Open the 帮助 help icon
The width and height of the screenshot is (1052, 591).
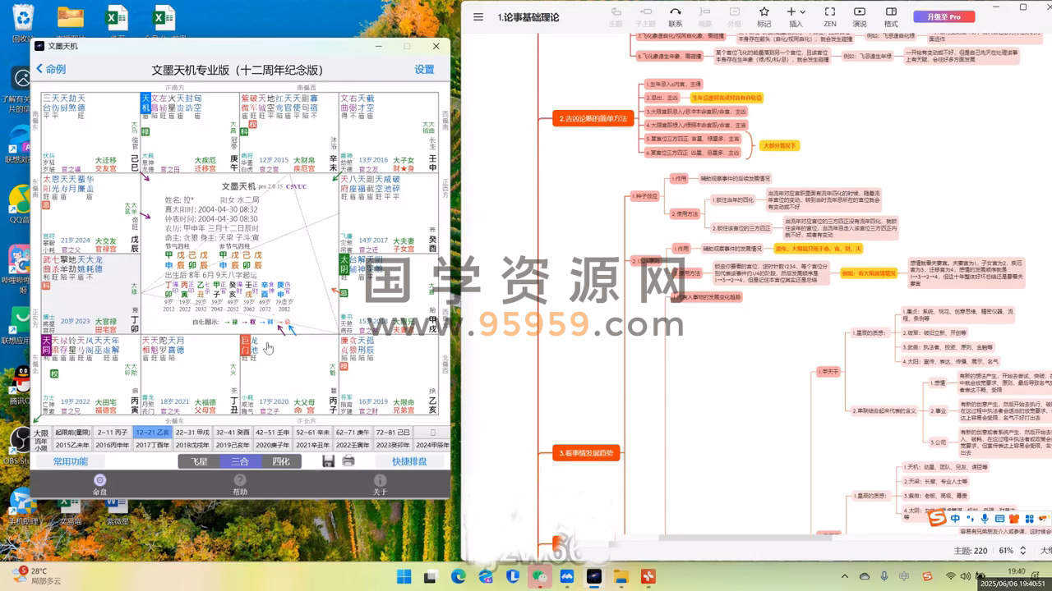click(240, 484)
